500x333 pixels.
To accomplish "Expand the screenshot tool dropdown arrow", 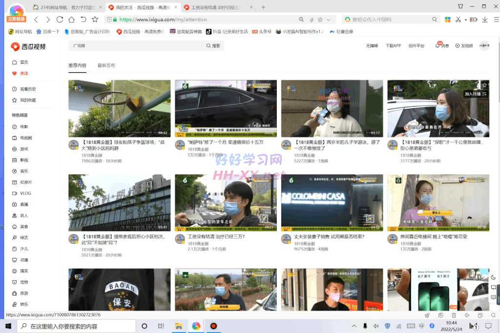I will [x=465, y=20].
